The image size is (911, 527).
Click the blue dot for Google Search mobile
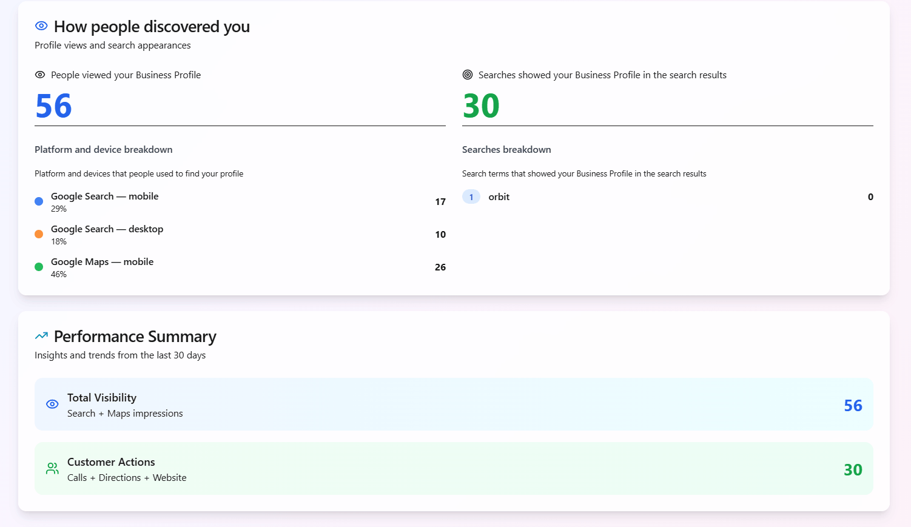[x=39, y=201]
